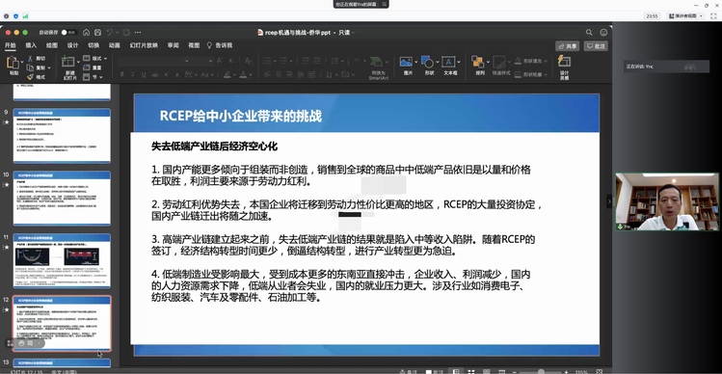Click the Paste (粘贴) clipboard icon

(13, 63)
